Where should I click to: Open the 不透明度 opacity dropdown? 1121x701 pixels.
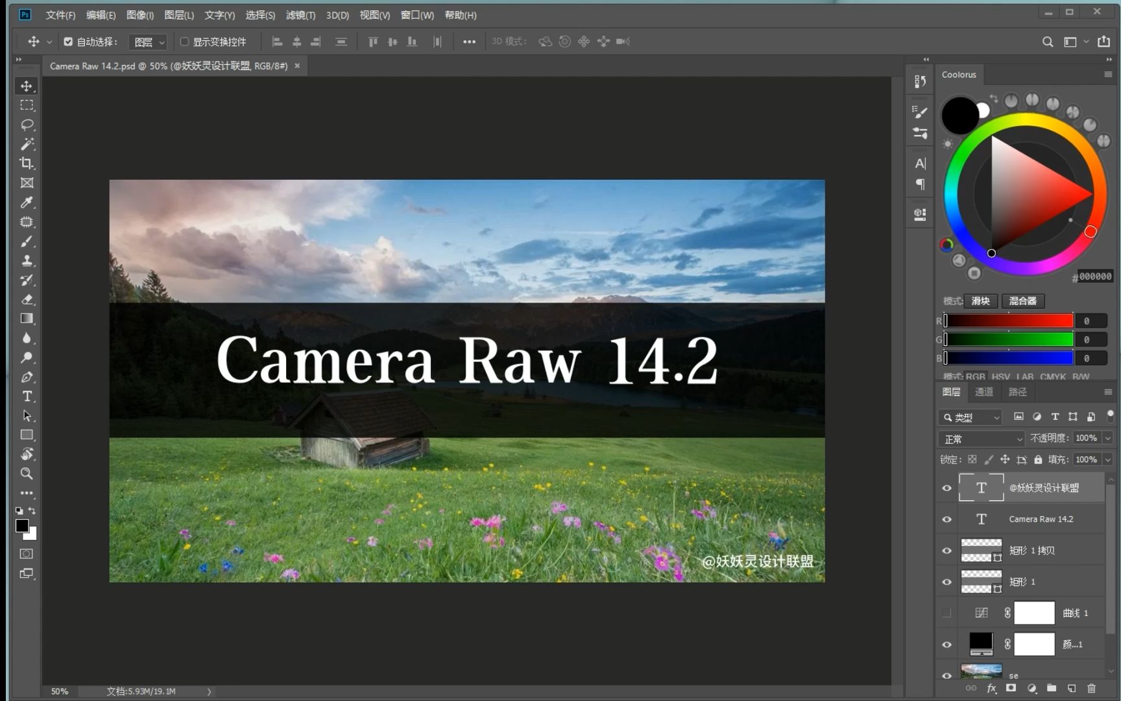click(x=1108, y=438)
